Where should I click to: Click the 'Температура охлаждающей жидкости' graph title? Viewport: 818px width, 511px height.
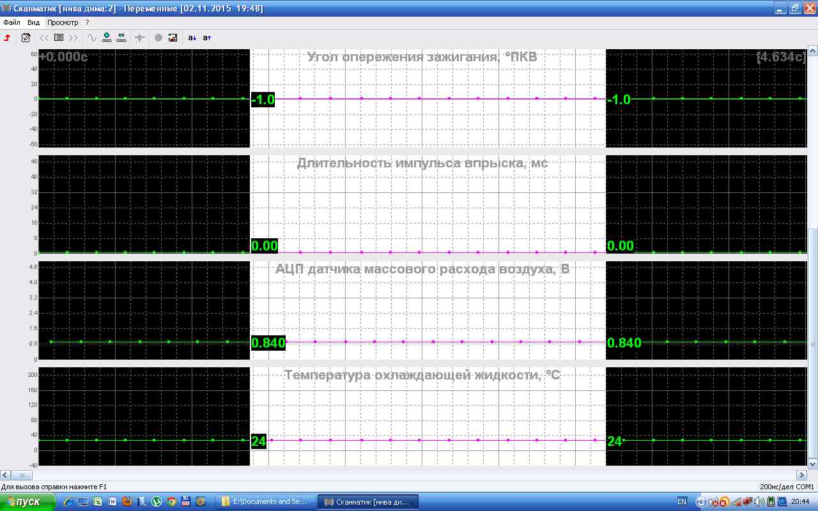[422, 375]
